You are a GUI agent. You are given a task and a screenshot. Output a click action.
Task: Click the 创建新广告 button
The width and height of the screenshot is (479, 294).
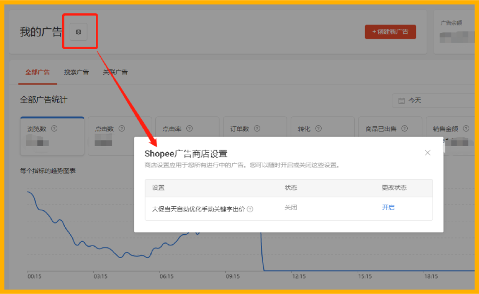[390, 31]
